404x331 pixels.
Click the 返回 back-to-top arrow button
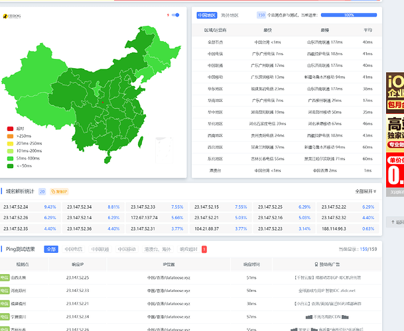coord(395,222)
